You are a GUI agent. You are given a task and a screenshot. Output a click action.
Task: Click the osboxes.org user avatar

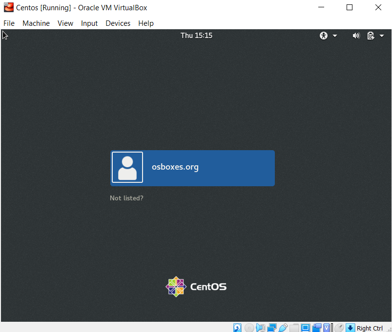click(127, 167)
